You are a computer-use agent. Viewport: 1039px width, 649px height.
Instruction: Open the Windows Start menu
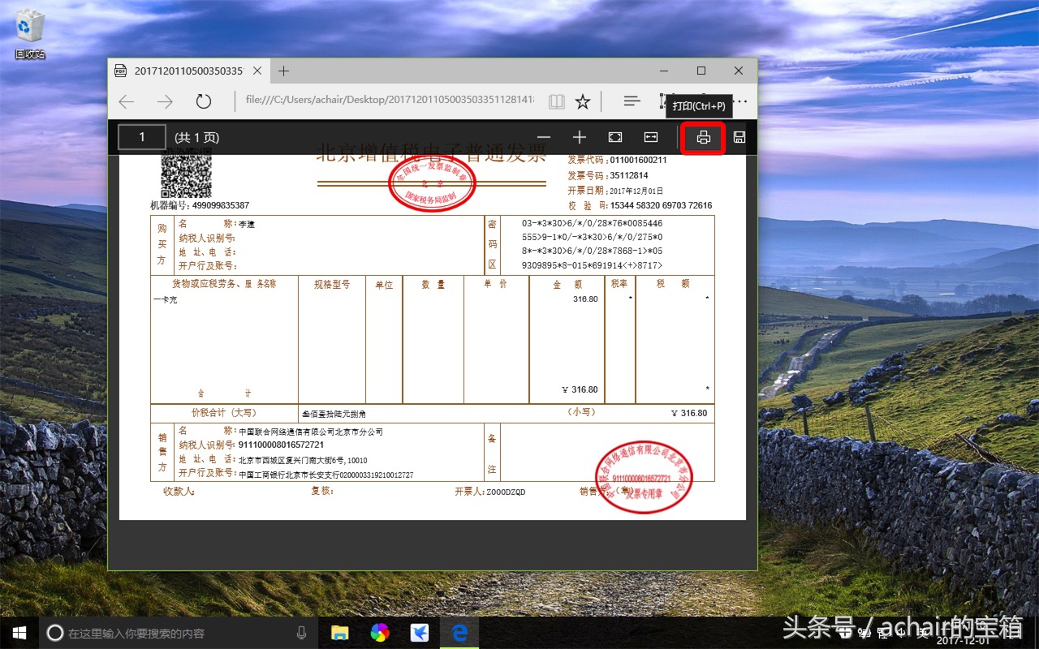click(x=19, y=633)
